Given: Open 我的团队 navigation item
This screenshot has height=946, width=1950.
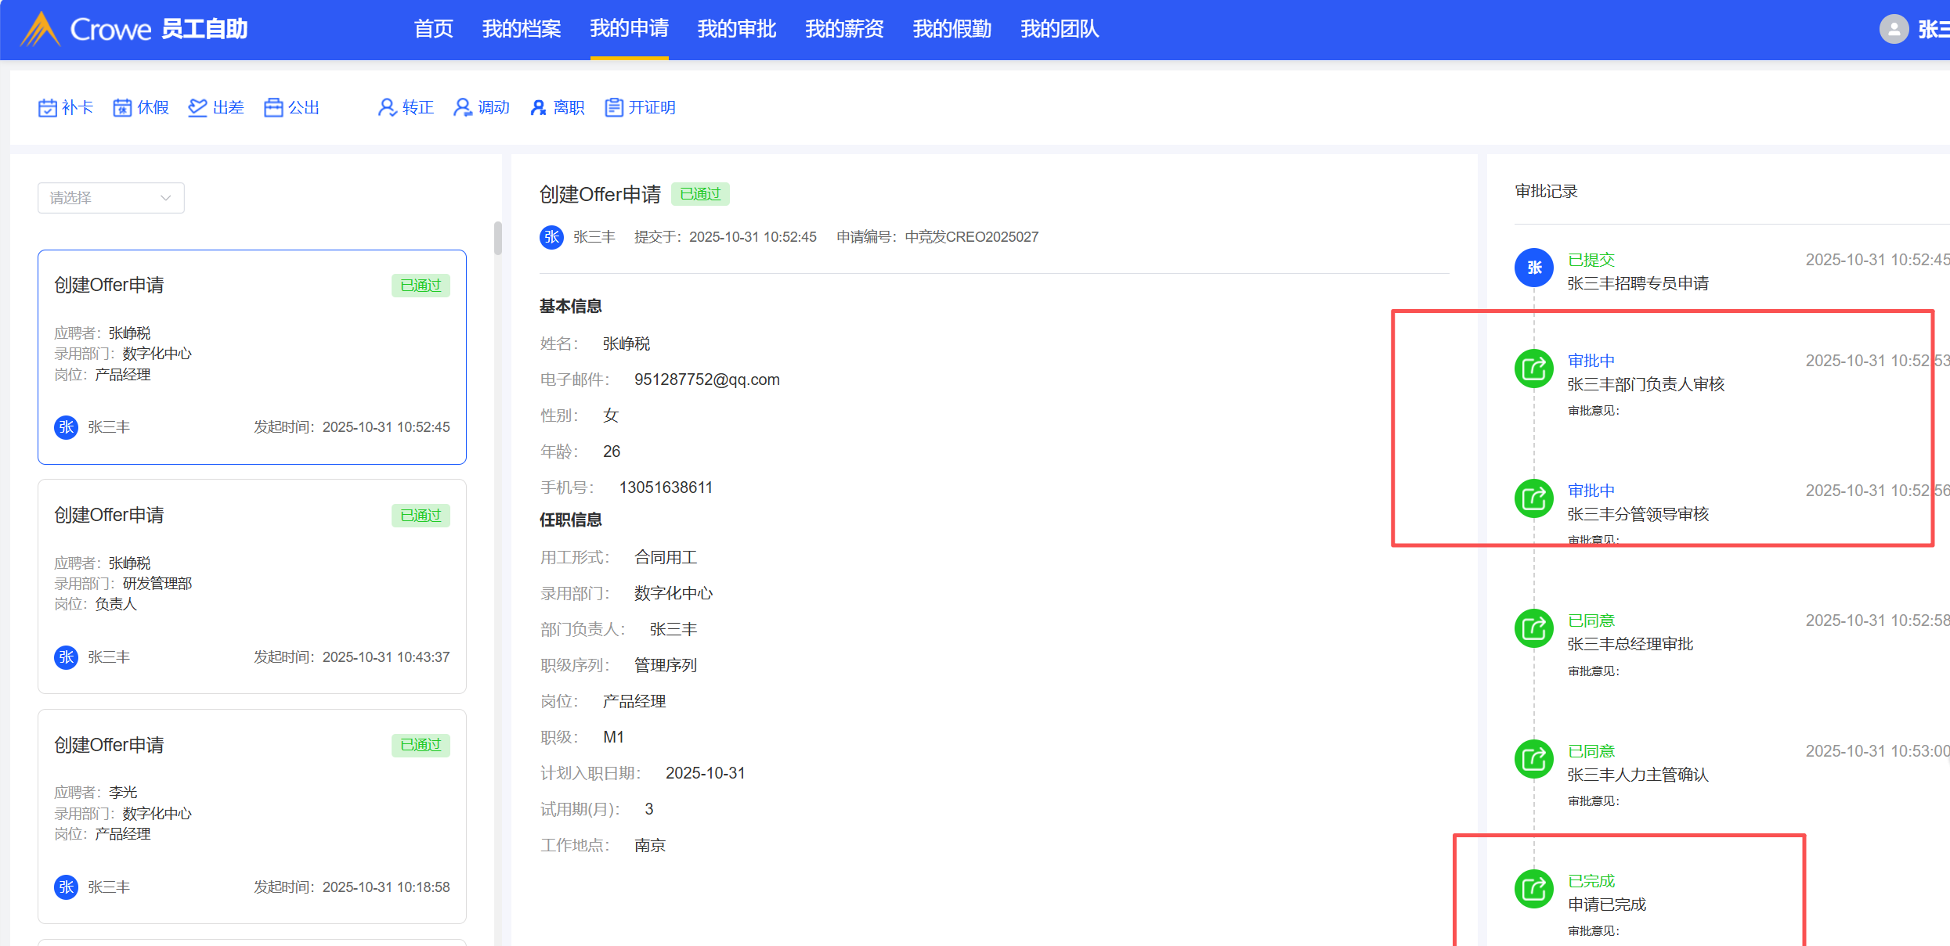Looking at the screenshot, I should tap(1060, 30).
